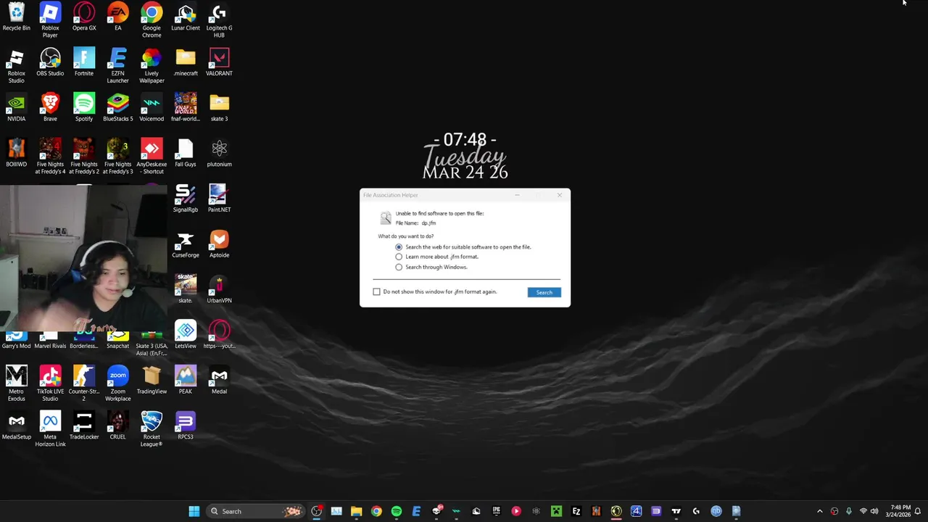Choose Search the web for suitable software
This screenshot has height=522, width=928.
pyautogui.click(x=399, y=247)
